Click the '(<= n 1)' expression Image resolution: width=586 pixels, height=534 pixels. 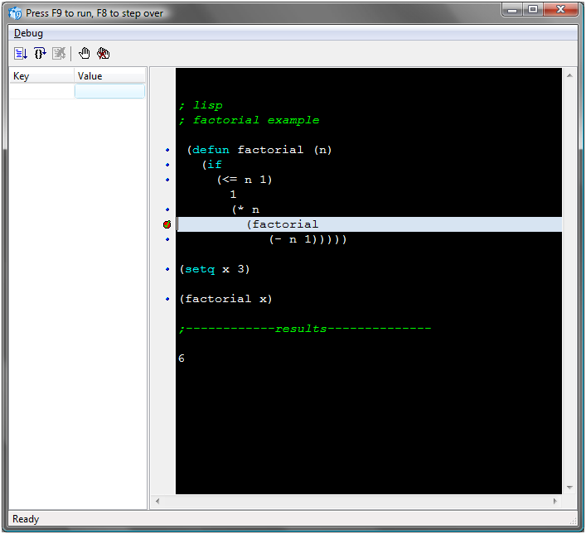[245, 180]
